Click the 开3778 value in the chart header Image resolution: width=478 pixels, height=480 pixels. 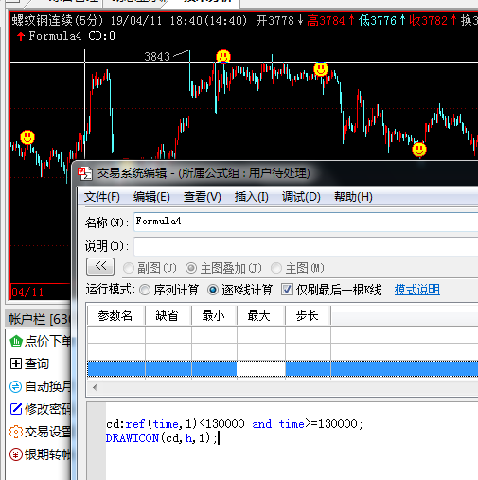point(275,21)
